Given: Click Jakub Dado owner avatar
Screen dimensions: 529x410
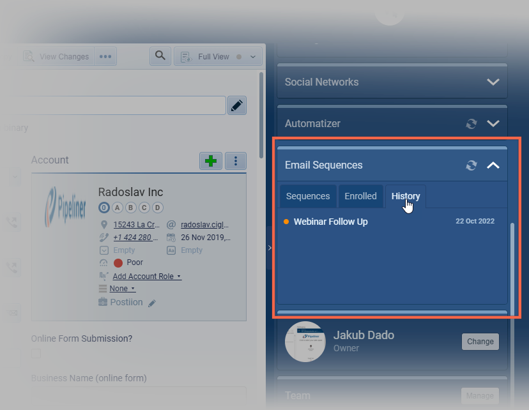Looking at the screenshot, I should tap(305, 342).
